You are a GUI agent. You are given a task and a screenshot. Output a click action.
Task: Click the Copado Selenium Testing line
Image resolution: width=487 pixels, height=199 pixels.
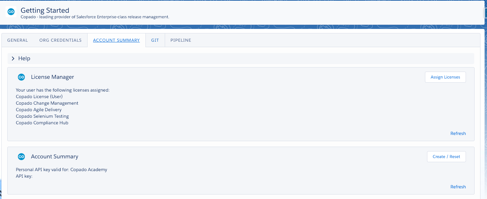(42, 116)
